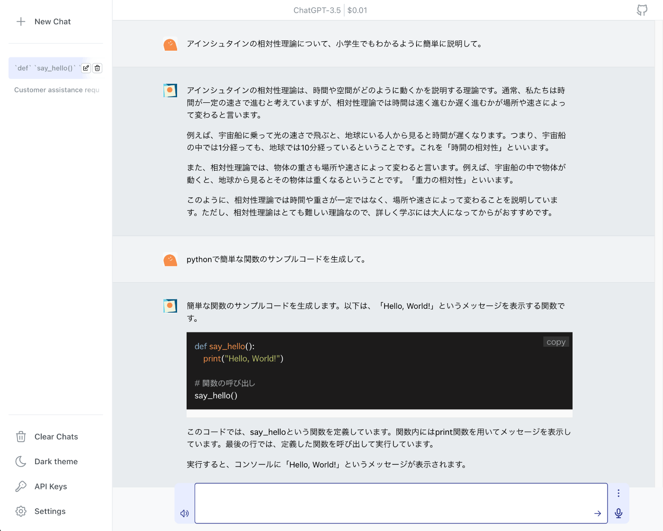Open the three-dot options menu
The height and width of the screenshot is (531, 663).
(x=618, y=493)
